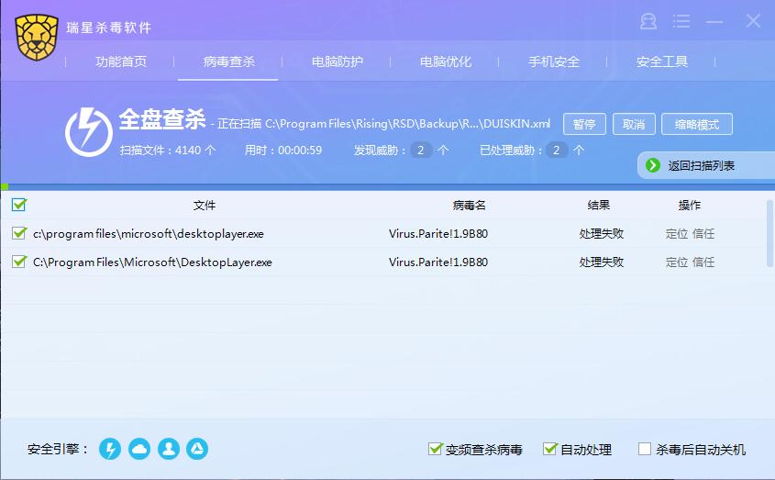
Task: Click the 瑞星杀毒软件 title text
Action: (109, 28)
